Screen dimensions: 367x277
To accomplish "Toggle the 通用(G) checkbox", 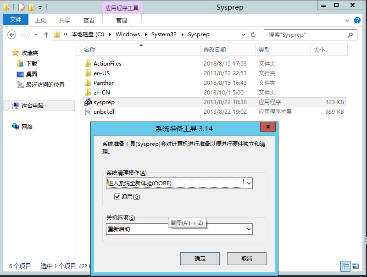I will pos(117,197).
